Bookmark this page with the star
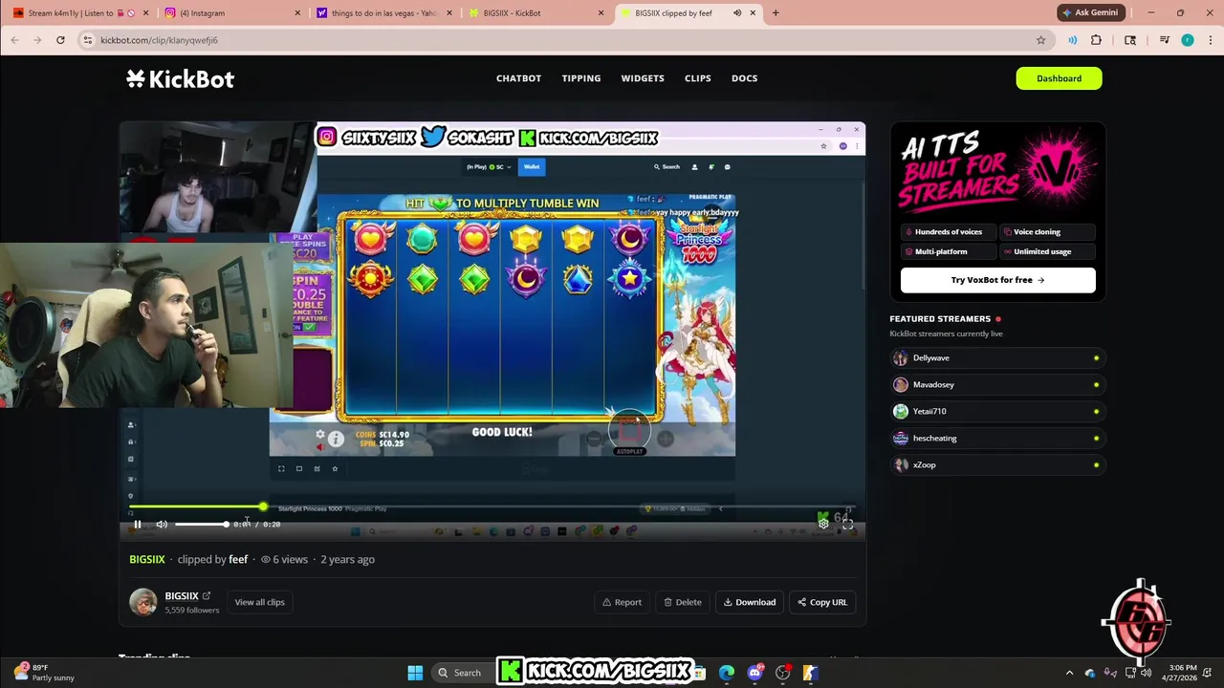 click(x=1040, y=40)
